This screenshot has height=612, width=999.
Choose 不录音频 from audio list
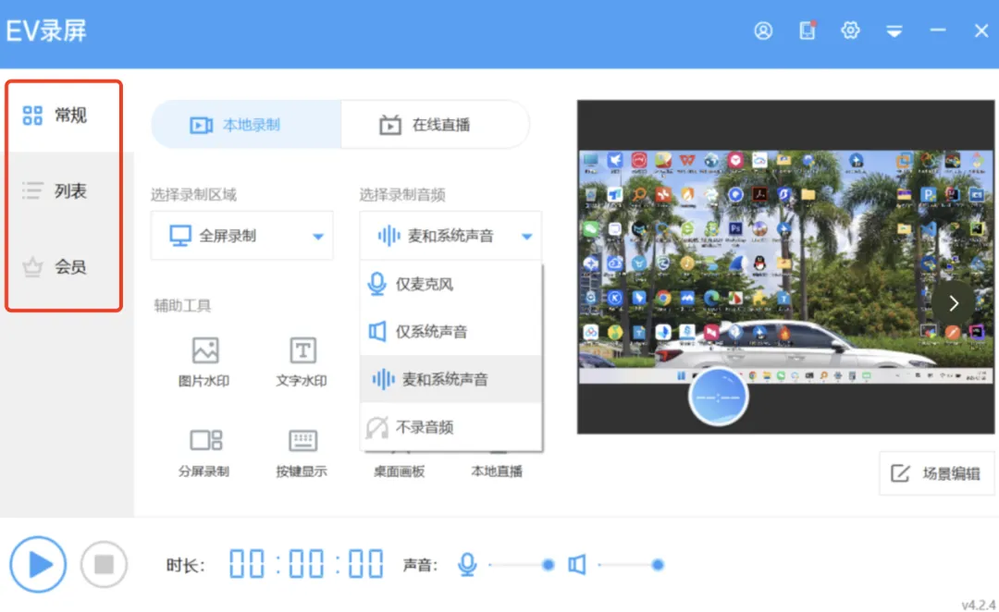450,427
